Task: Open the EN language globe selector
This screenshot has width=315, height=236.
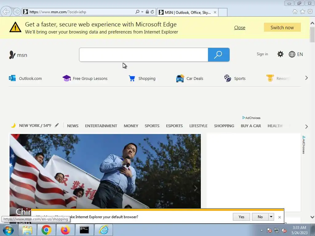Action: point(296,54)
